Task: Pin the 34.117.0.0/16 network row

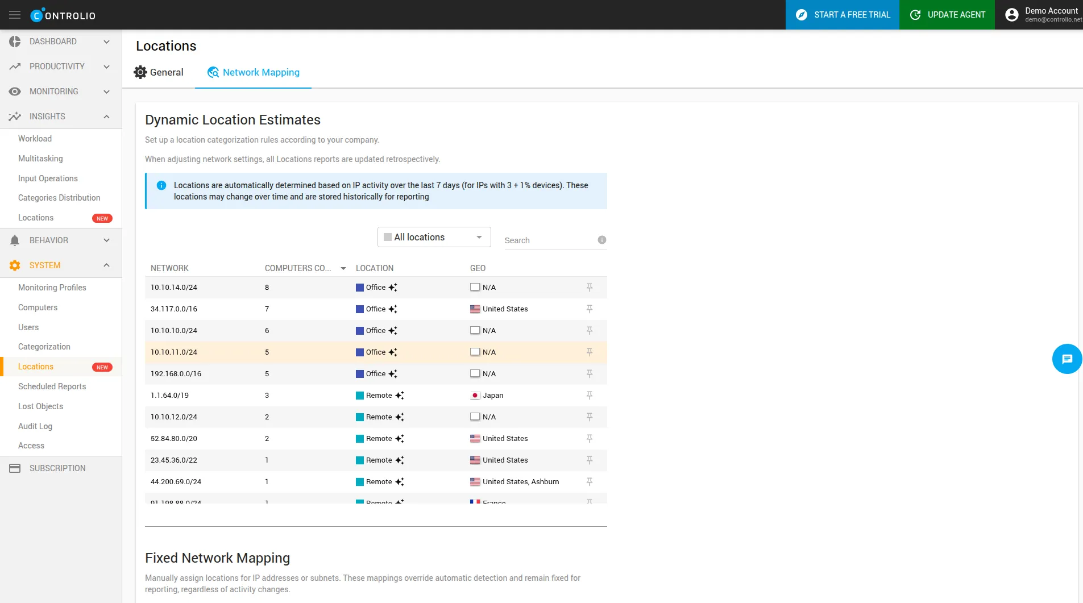Action: tap(590, 309)
